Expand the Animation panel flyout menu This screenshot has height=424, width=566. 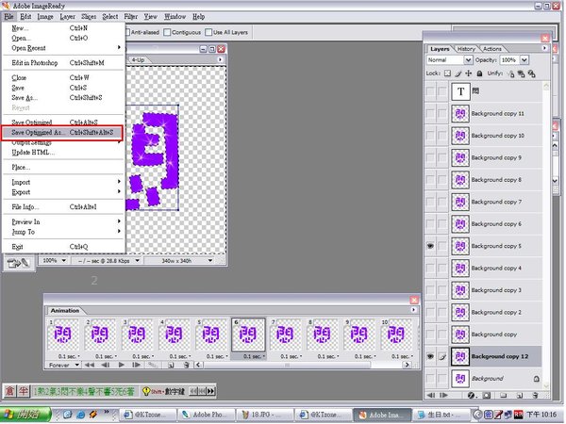[414, 310]
